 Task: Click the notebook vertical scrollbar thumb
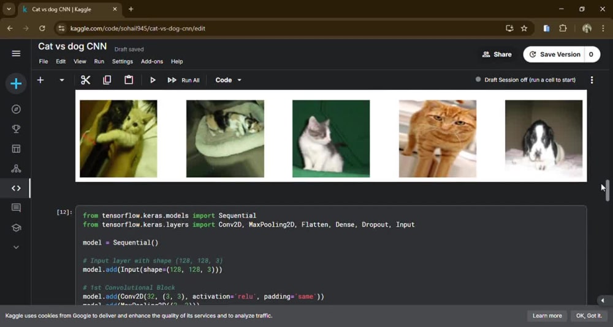607,190
